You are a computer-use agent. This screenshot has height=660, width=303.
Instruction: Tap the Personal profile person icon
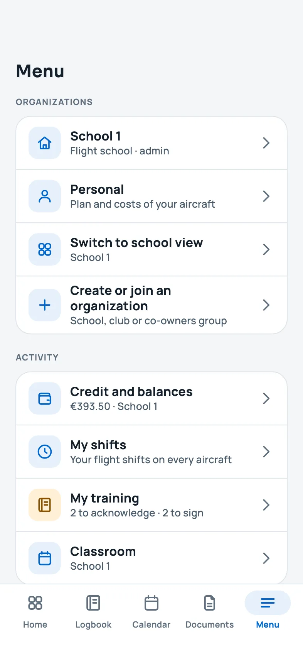click(x=45, y=196)
